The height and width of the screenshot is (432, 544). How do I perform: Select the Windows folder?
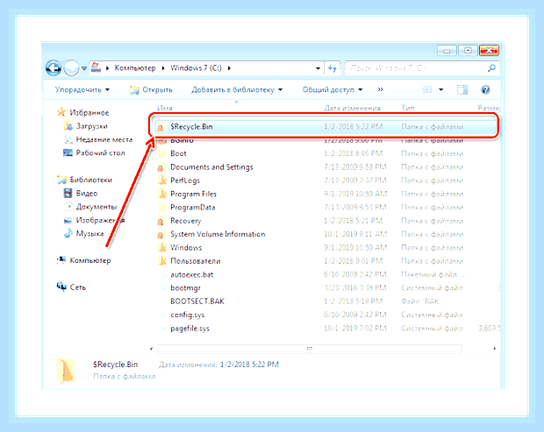(x=186, y=248)
